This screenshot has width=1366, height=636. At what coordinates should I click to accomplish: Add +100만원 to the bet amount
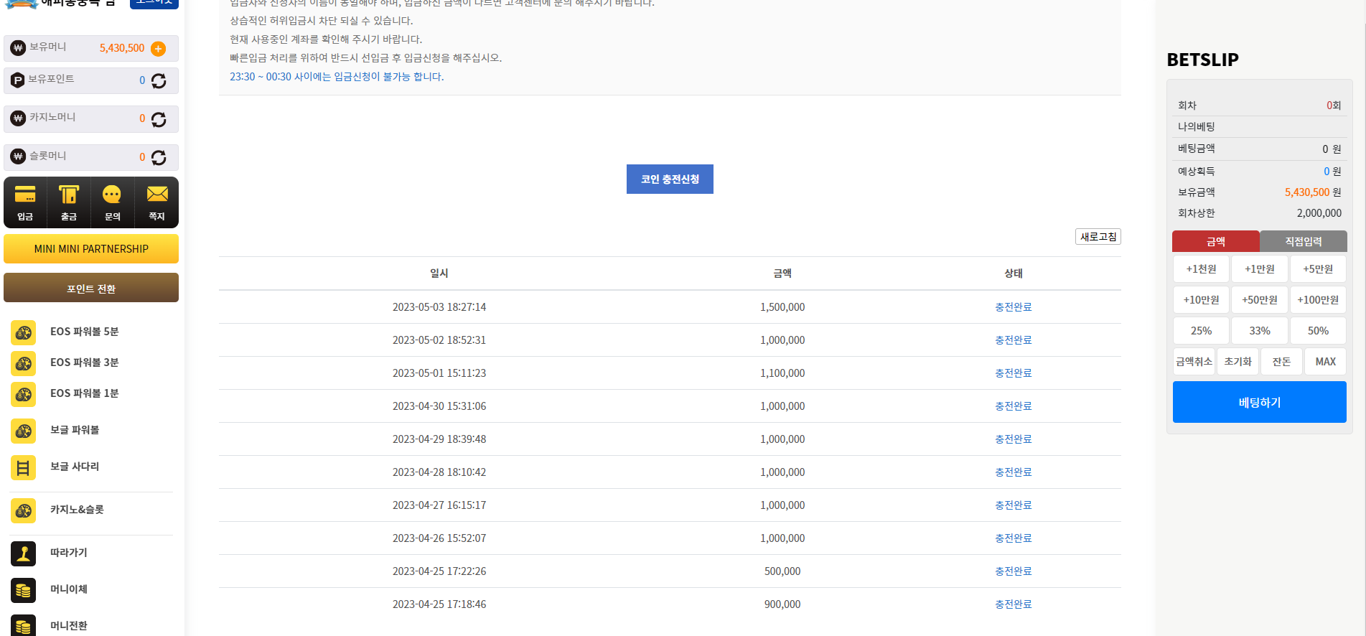[1318, 300]
